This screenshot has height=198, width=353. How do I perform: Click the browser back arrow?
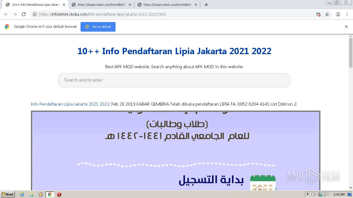(6, 14)
